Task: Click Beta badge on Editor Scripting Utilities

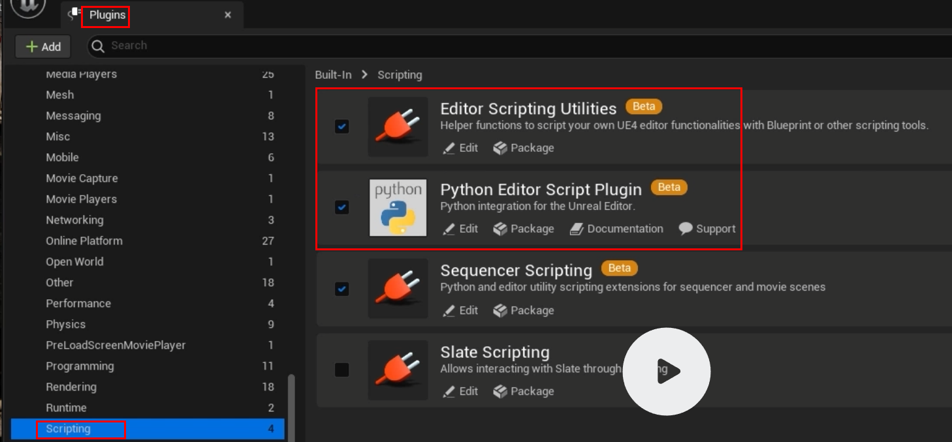Action: (x=644, y=106)
